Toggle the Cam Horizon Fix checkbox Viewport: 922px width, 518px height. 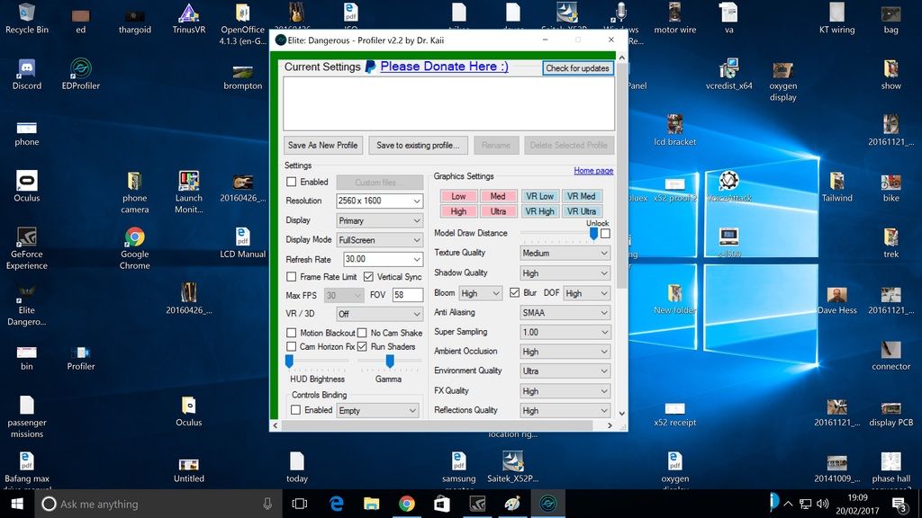291,346
